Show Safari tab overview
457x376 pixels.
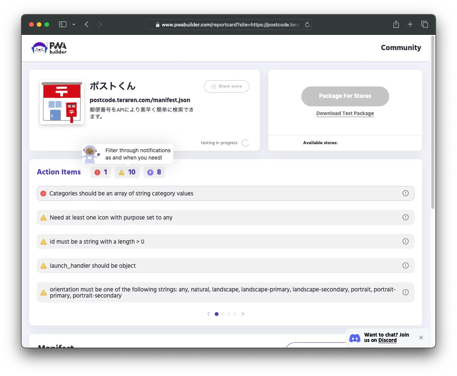click(x=424, y=24)
